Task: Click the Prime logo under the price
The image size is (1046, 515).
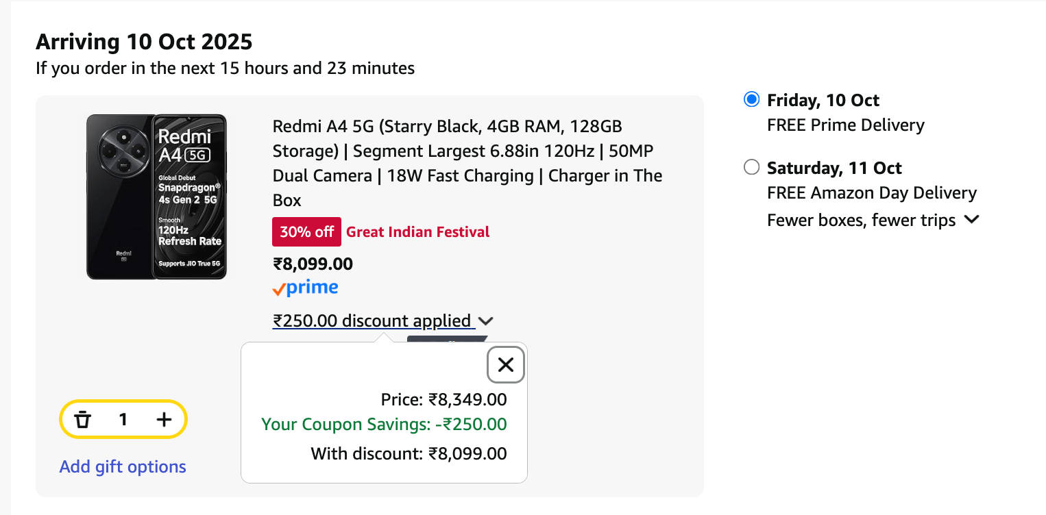Action: pyautogui.click(x=305, y=289)
